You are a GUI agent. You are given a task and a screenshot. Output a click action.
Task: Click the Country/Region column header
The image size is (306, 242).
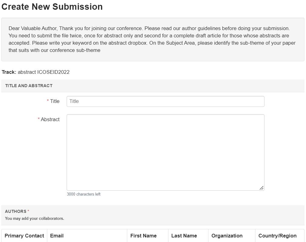click(277, 236)
